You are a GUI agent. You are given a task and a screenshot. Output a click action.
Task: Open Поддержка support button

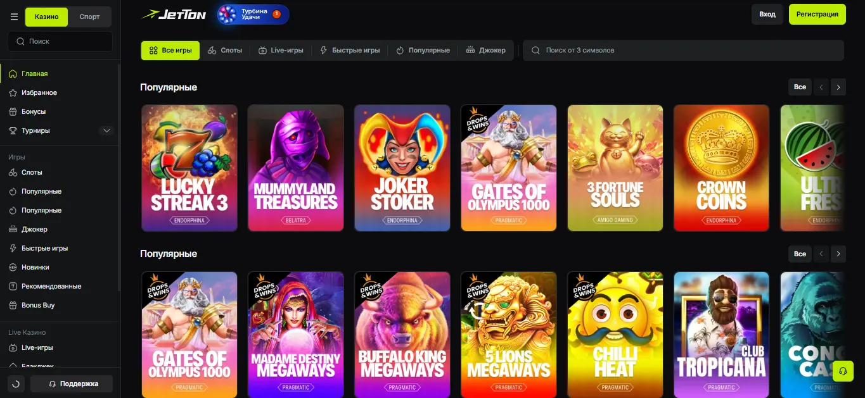click(x=72, y=383)
